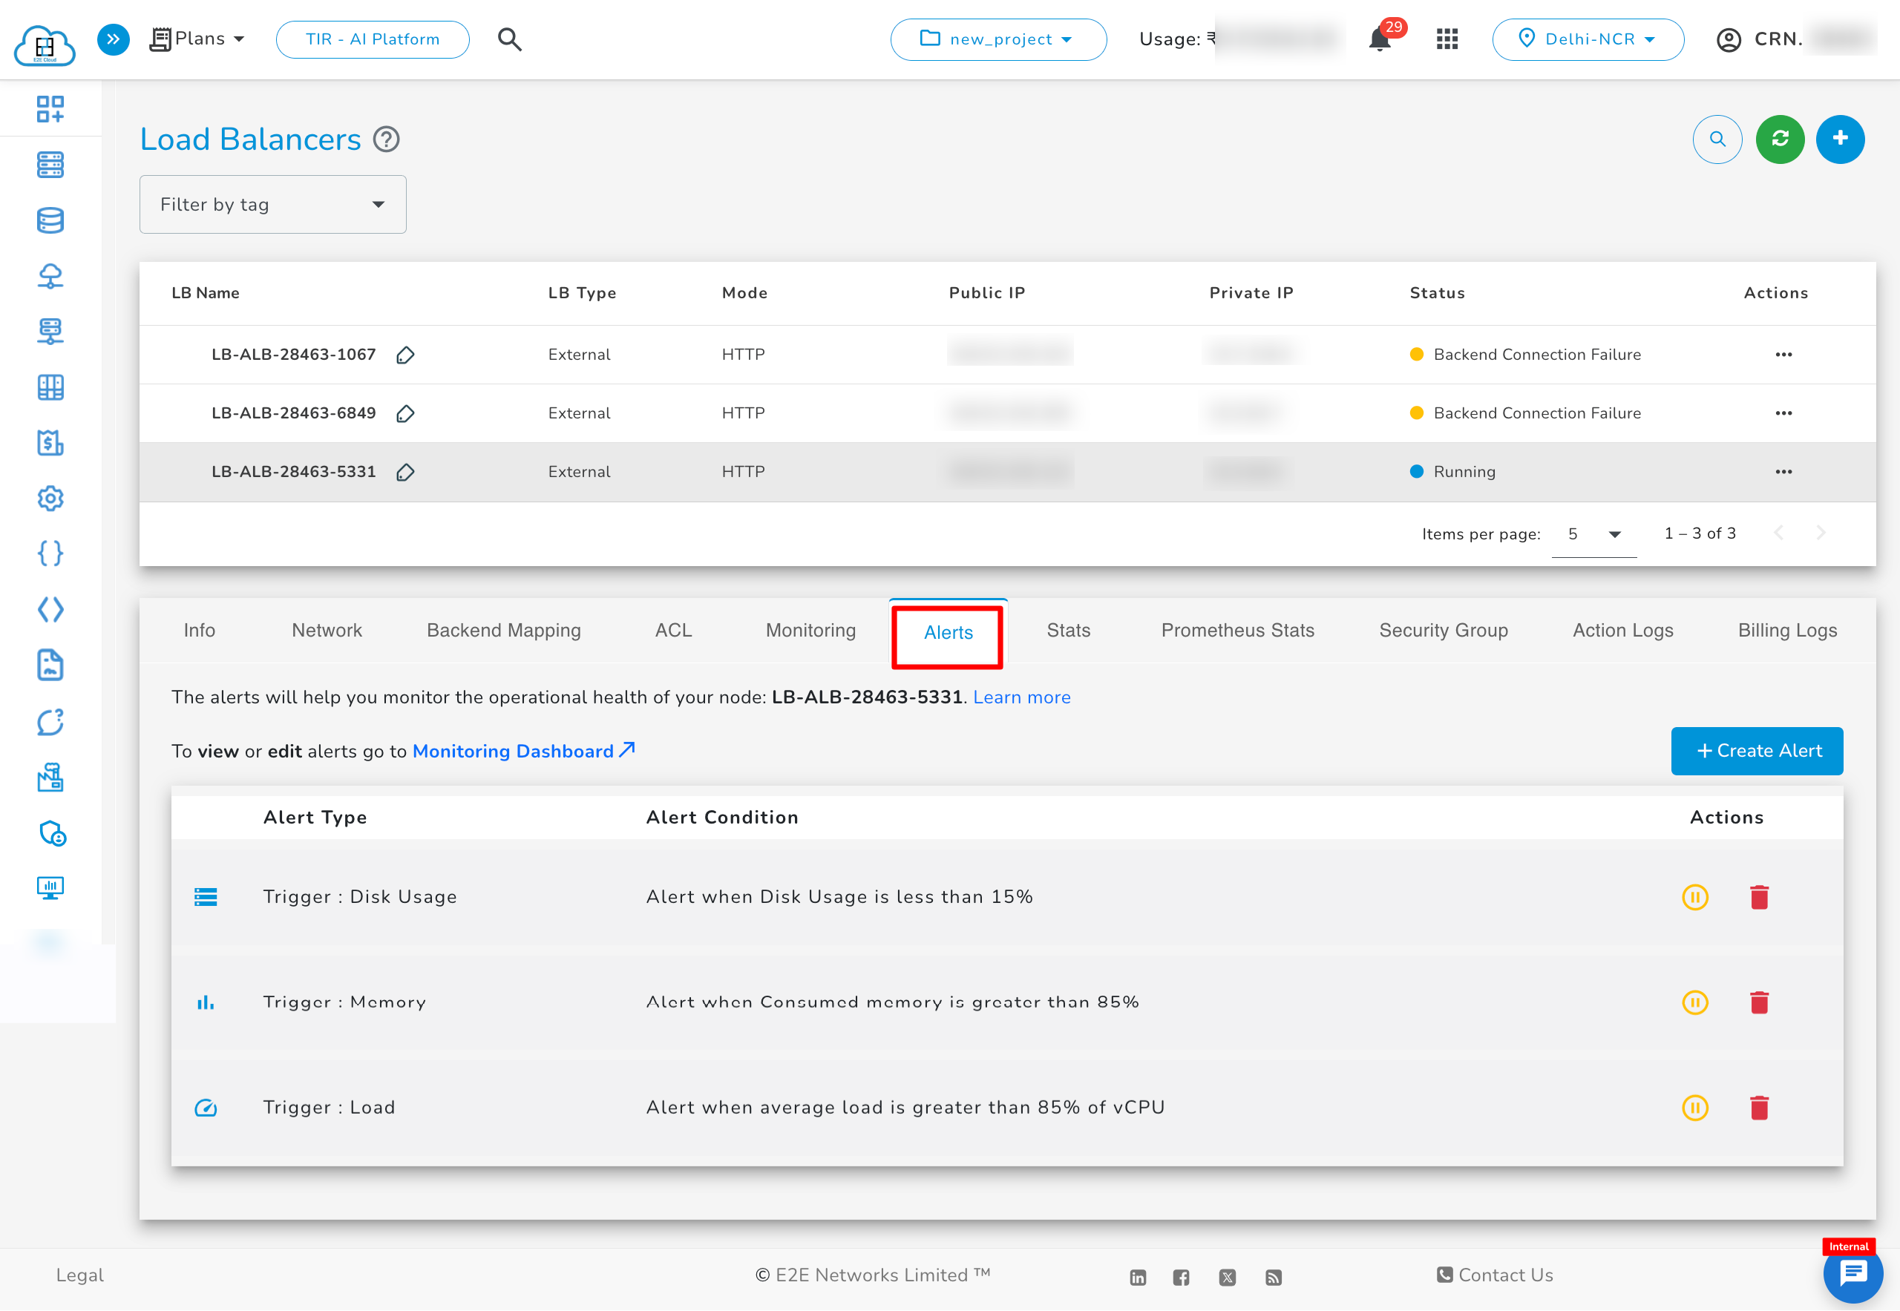
Task: Click the Create Alert button
Action: coord(1757,750)
